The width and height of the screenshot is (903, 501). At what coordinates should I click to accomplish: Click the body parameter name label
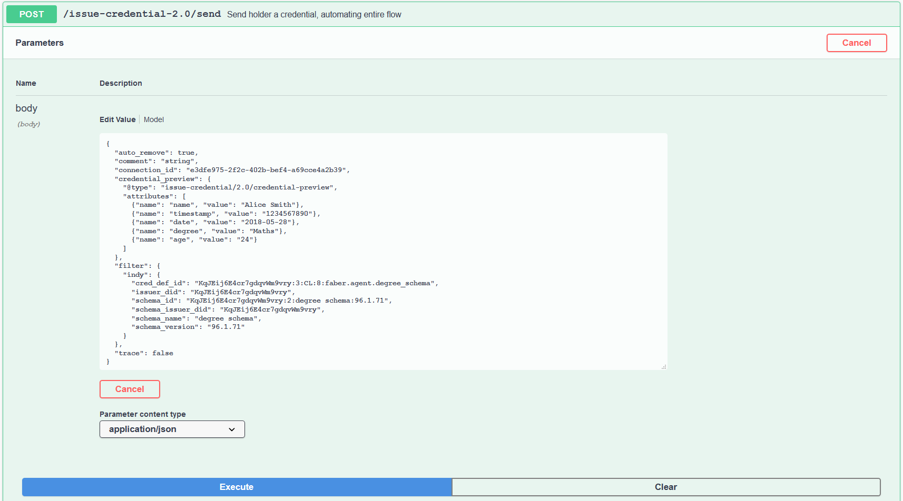click(26, 108)
